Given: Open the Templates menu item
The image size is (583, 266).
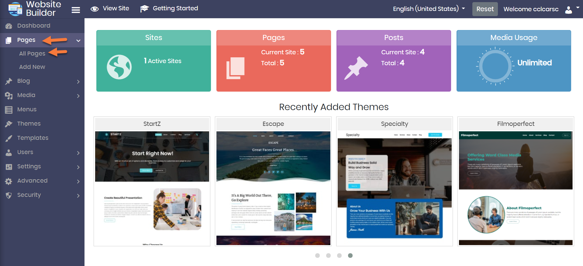Looking at the screenshot, I should 33,138.
